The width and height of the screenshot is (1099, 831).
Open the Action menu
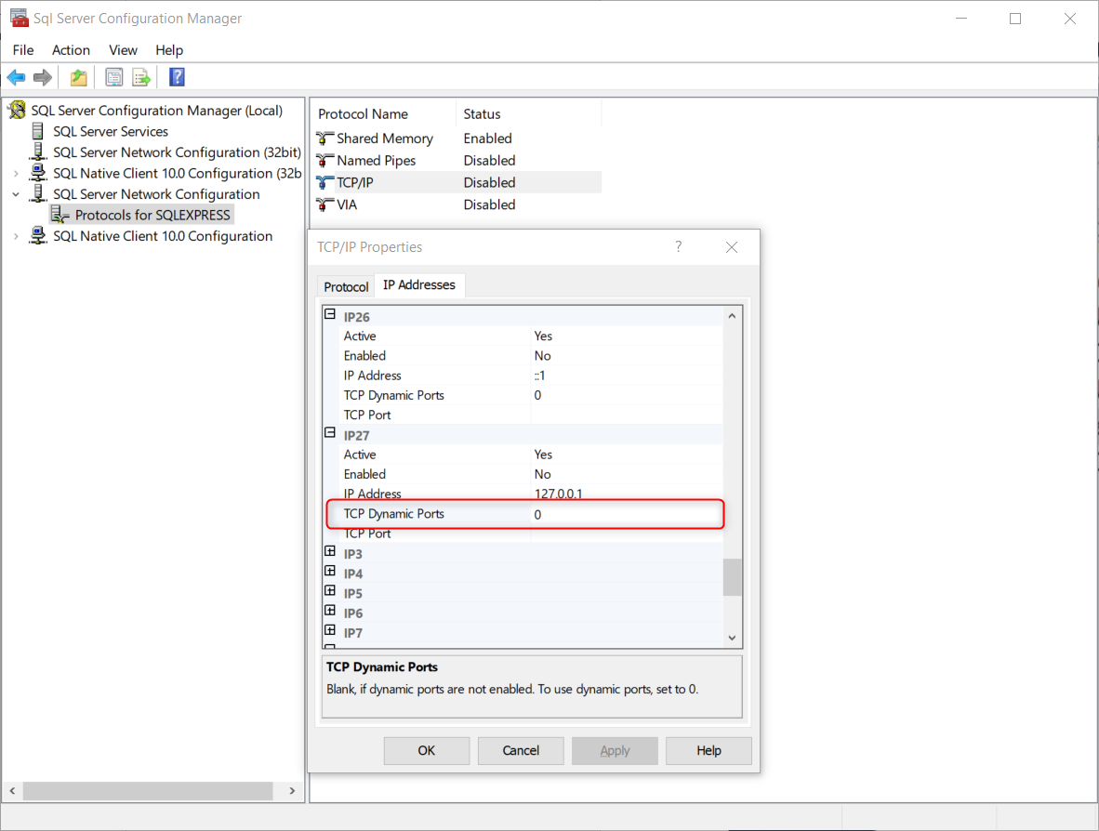[x=71, y=50]
